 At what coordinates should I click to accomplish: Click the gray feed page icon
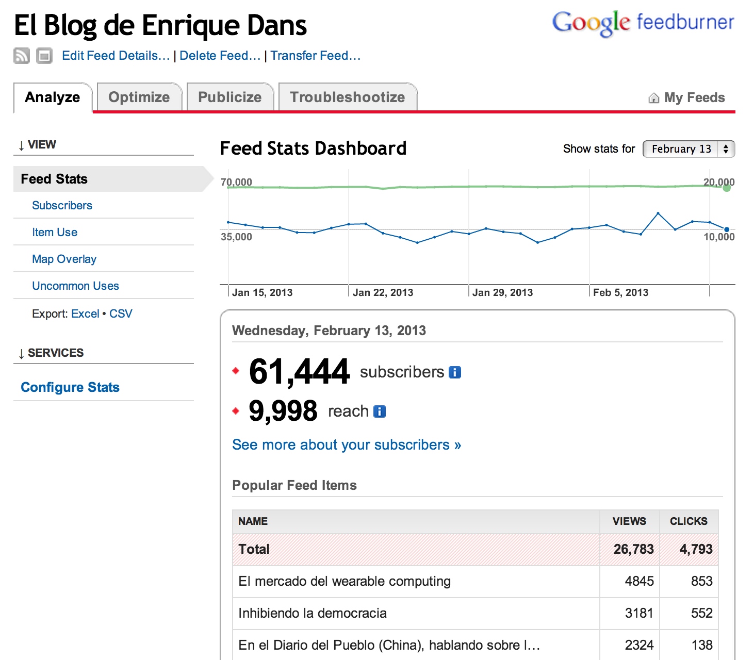coord(44,56)
